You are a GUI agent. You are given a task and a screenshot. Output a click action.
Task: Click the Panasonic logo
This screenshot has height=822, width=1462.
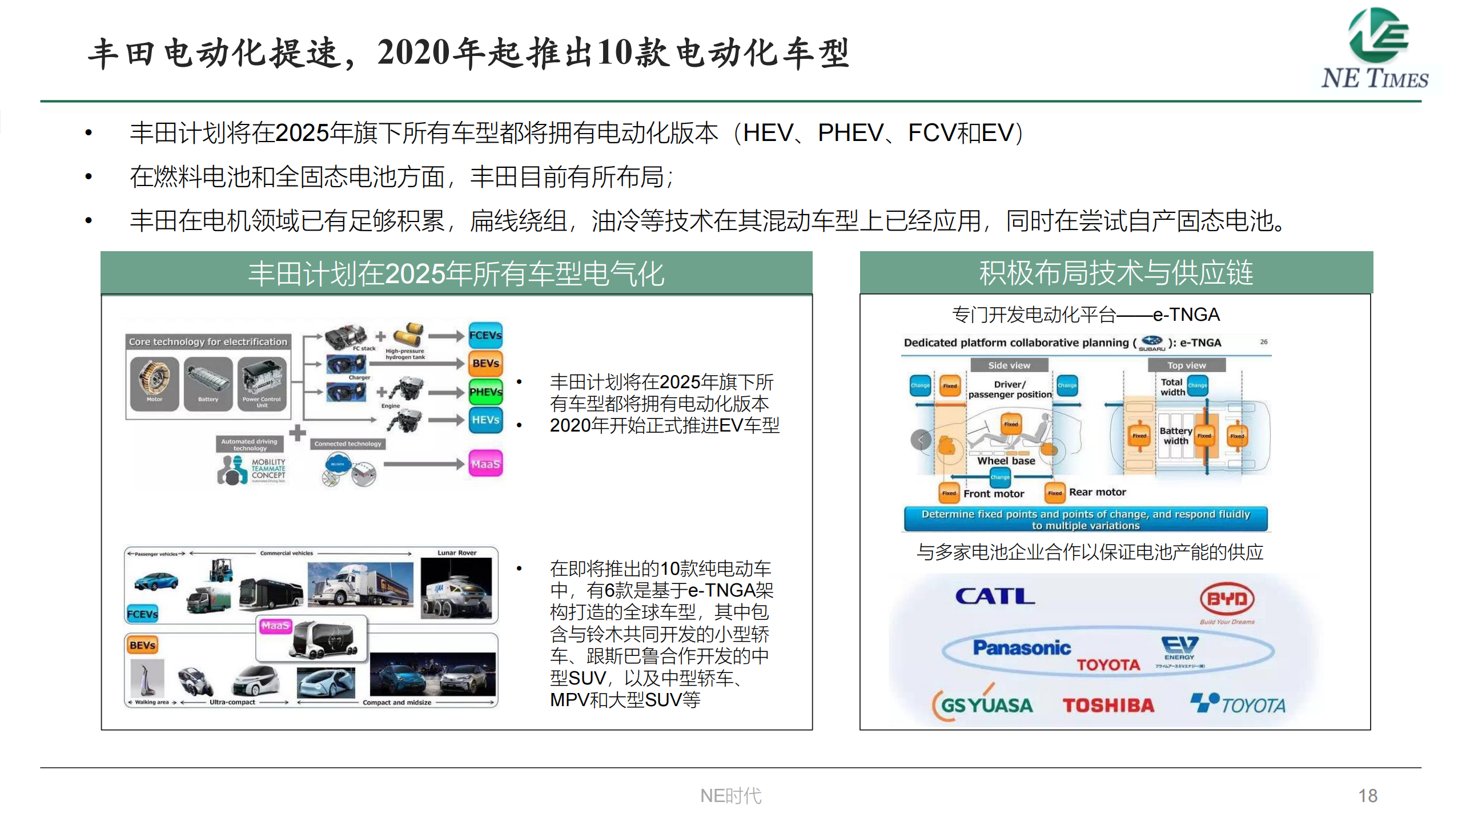pos(1021,648)
